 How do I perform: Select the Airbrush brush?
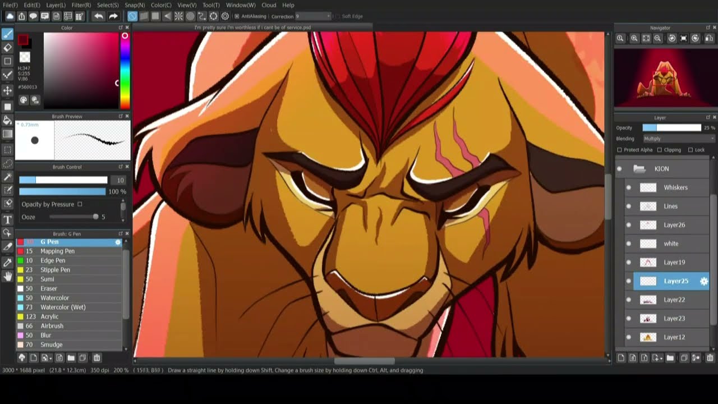68,326
